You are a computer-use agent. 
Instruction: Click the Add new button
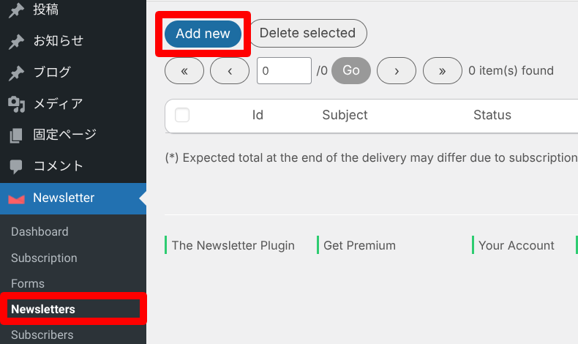coord(203,34)
